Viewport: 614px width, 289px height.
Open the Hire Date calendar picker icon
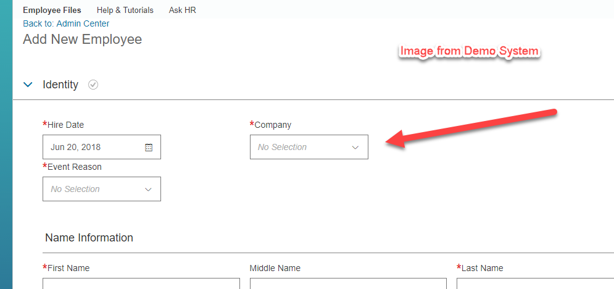point(149,147)
